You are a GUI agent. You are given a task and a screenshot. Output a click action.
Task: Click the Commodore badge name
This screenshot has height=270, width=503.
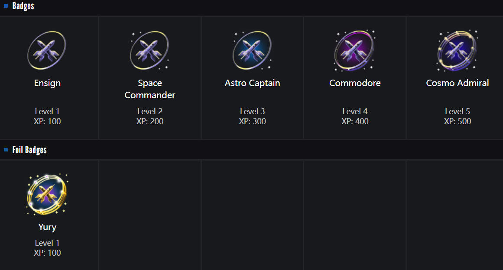click(355, 83)
